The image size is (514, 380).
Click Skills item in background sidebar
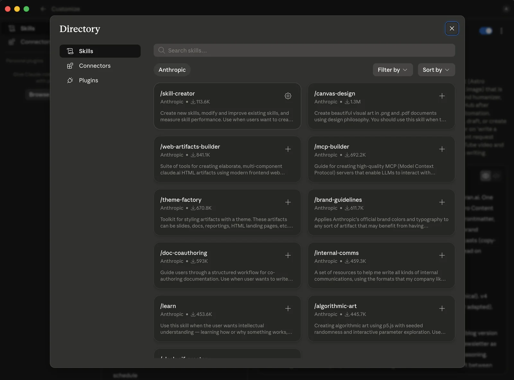tap(28, 29)
